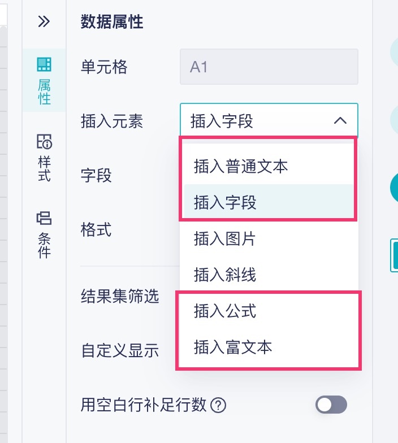
Task: Click the 格式 label
Action: [96, 229]
